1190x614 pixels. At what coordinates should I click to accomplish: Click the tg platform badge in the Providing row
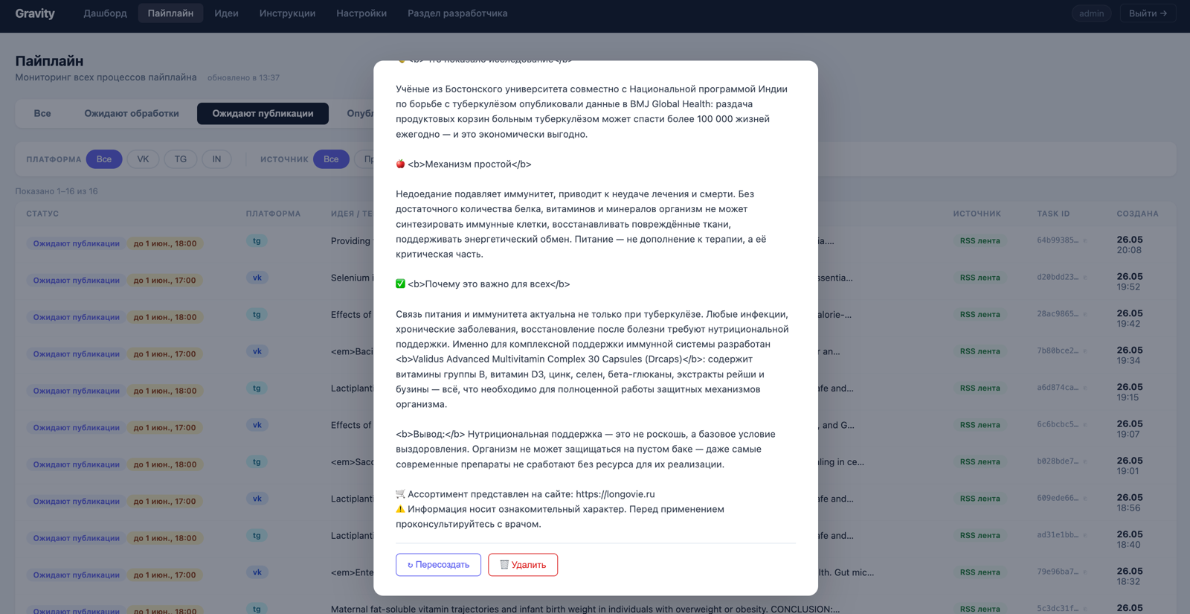[x=257, y=241]
